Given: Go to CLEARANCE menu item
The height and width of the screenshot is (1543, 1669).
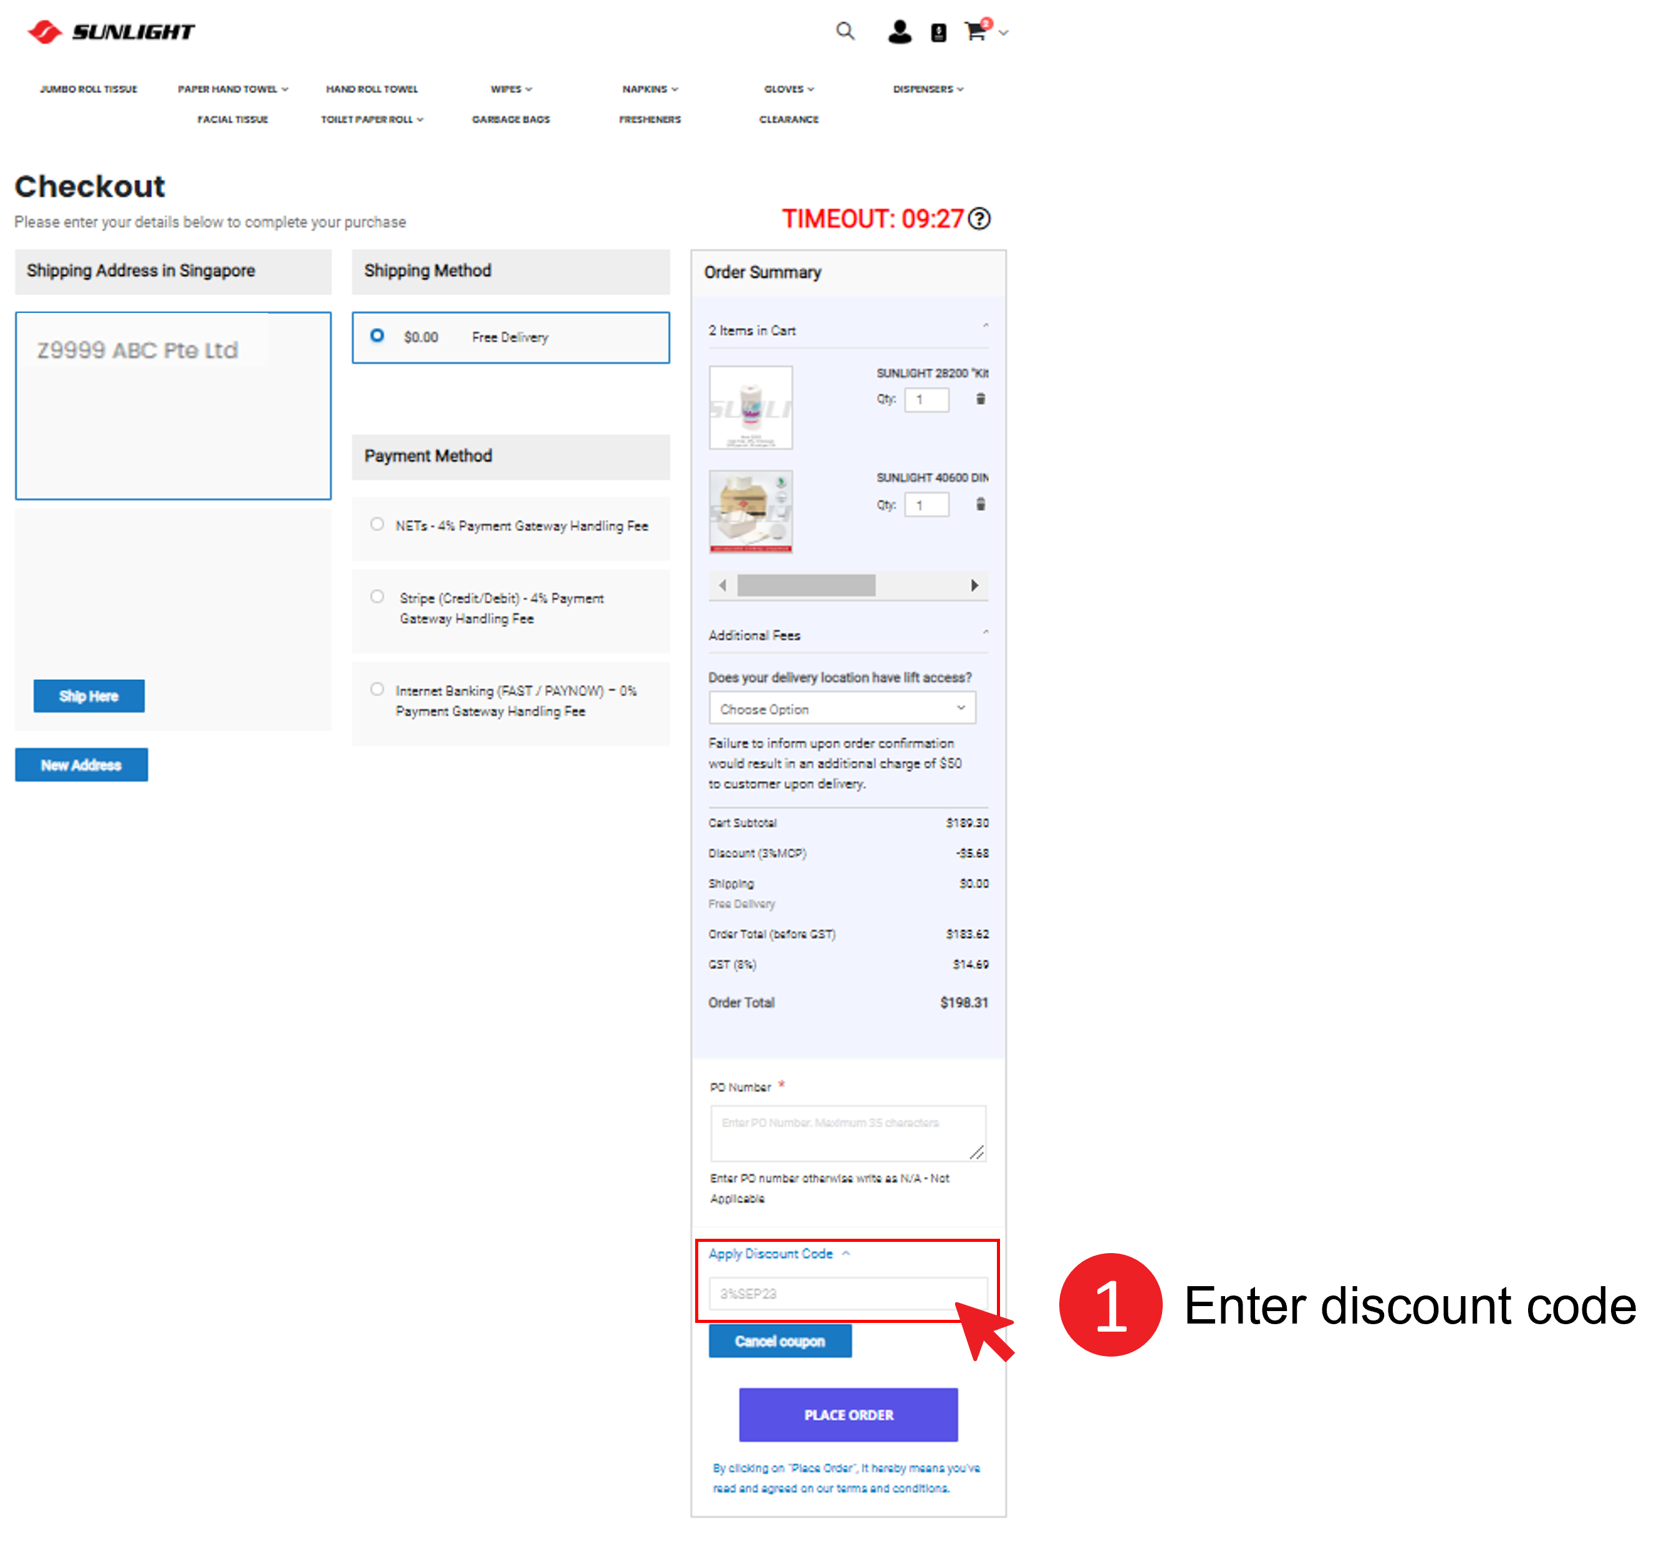Looking at the screenshot, I should click(x=788, y=120).
